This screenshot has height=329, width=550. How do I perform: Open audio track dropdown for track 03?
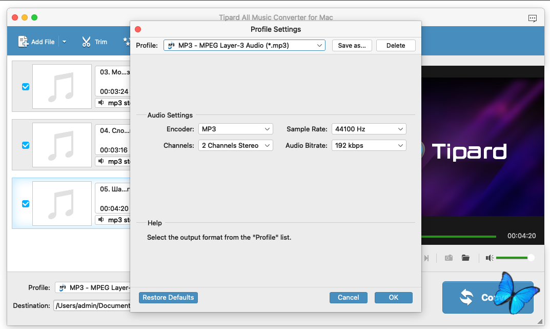tap(113, 103)
